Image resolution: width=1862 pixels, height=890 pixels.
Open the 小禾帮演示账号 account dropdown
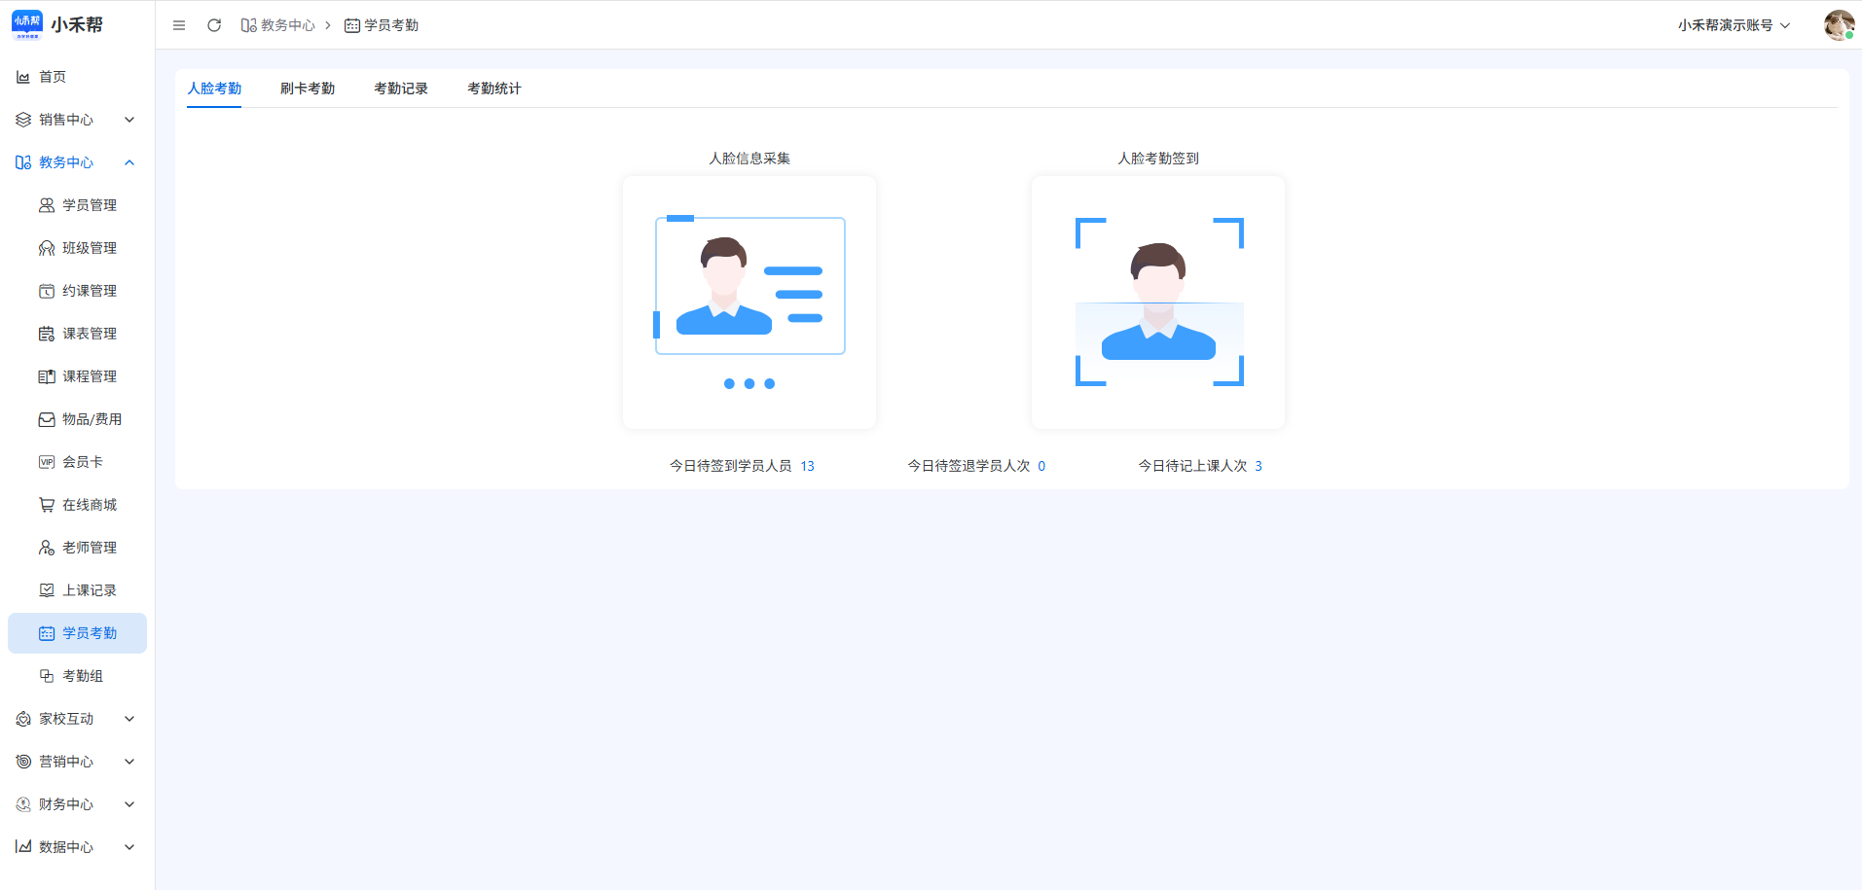[1733, 25]
